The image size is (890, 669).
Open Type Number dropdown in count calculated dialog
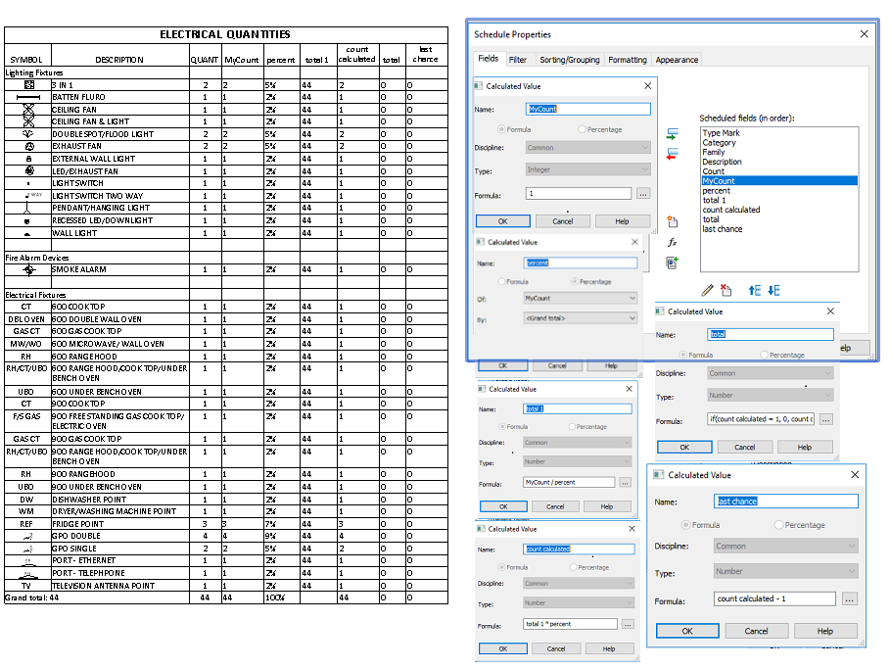pyautogui.click(x=579, y=603)
